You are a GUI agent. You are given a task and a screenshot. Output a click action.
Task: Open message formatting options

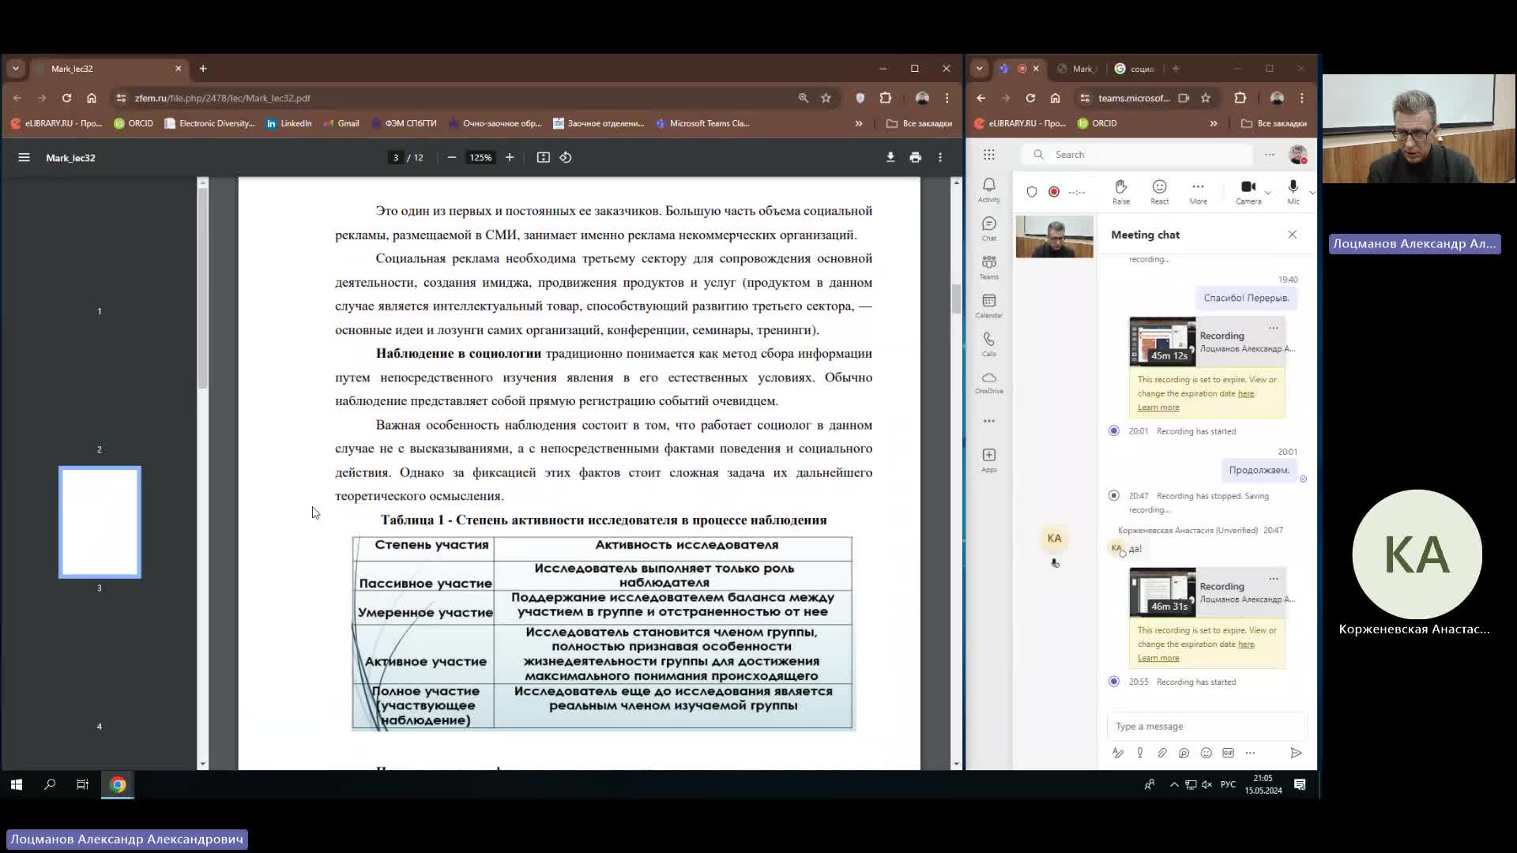1118,753
